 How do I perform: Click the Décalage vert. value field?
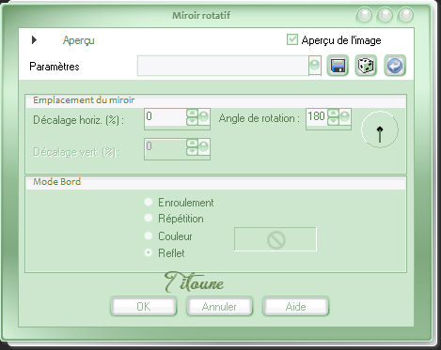click(165, 147)
